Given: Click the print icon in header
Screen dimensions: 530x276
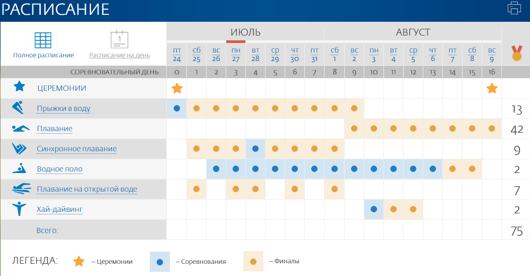Looking at the screenshot, I should pyautogui.click(x=514, y=8).
